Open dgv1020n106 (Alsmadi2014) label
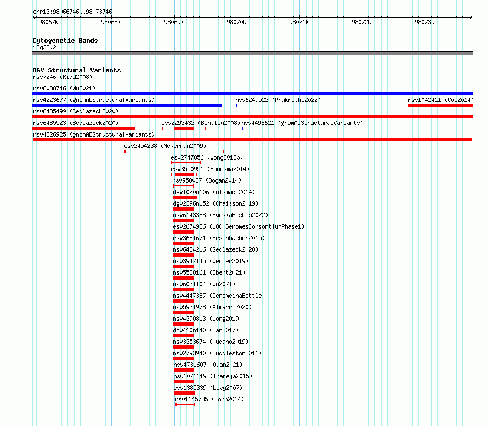Screen dimensions: 488x426 tap(214, 192)
